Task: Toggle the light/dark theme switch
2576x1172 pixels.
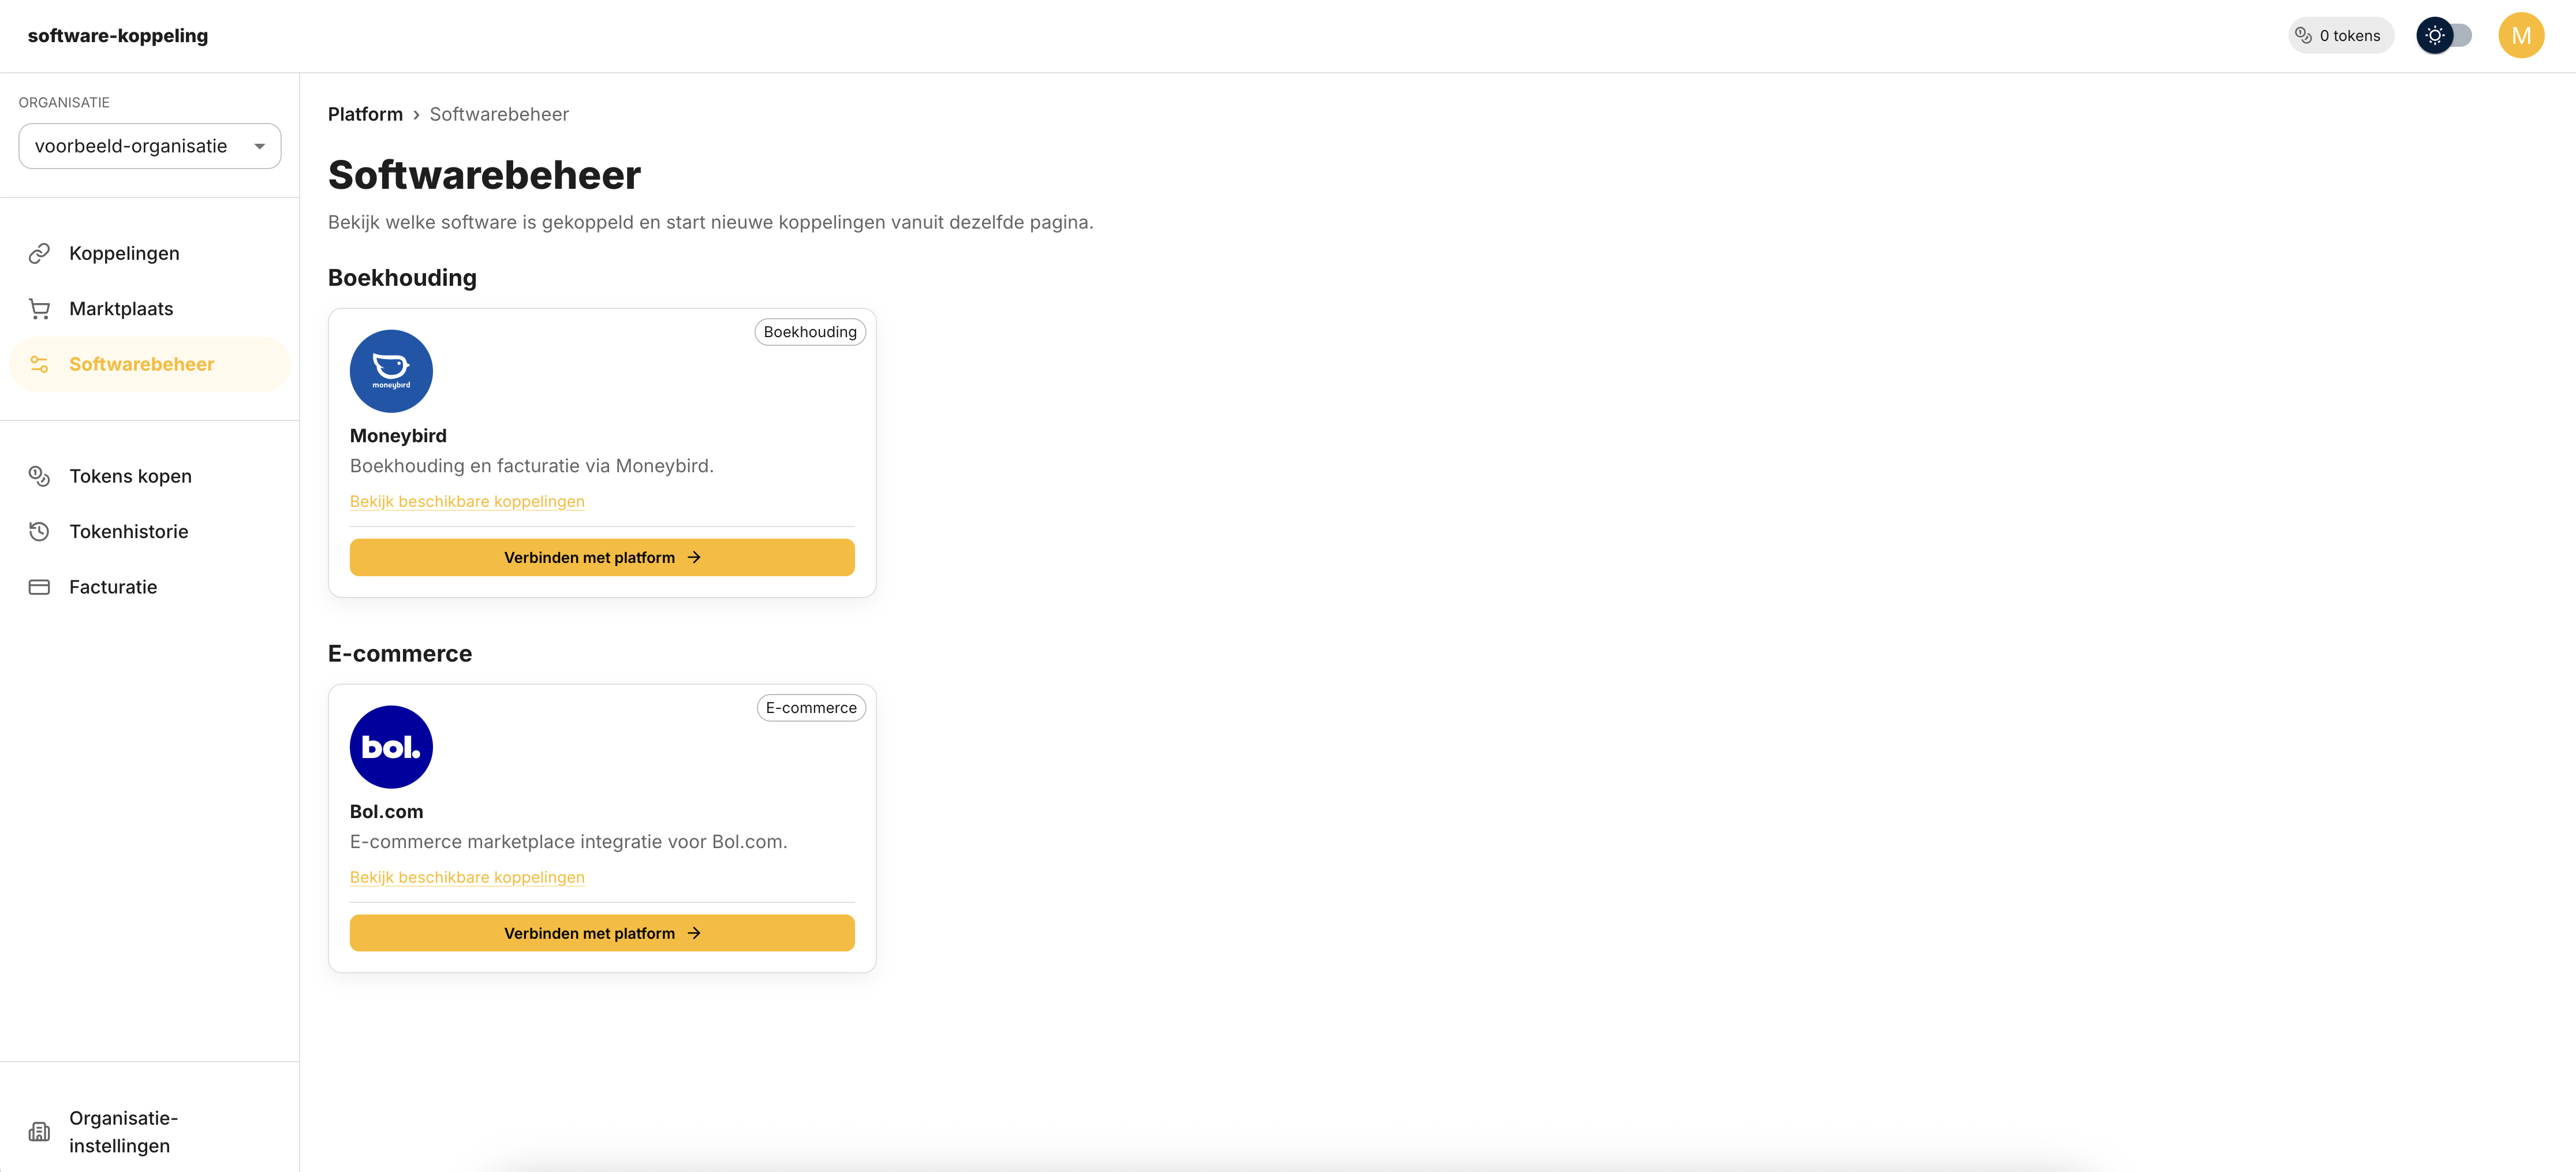Action: click(x=2443, y=36)
